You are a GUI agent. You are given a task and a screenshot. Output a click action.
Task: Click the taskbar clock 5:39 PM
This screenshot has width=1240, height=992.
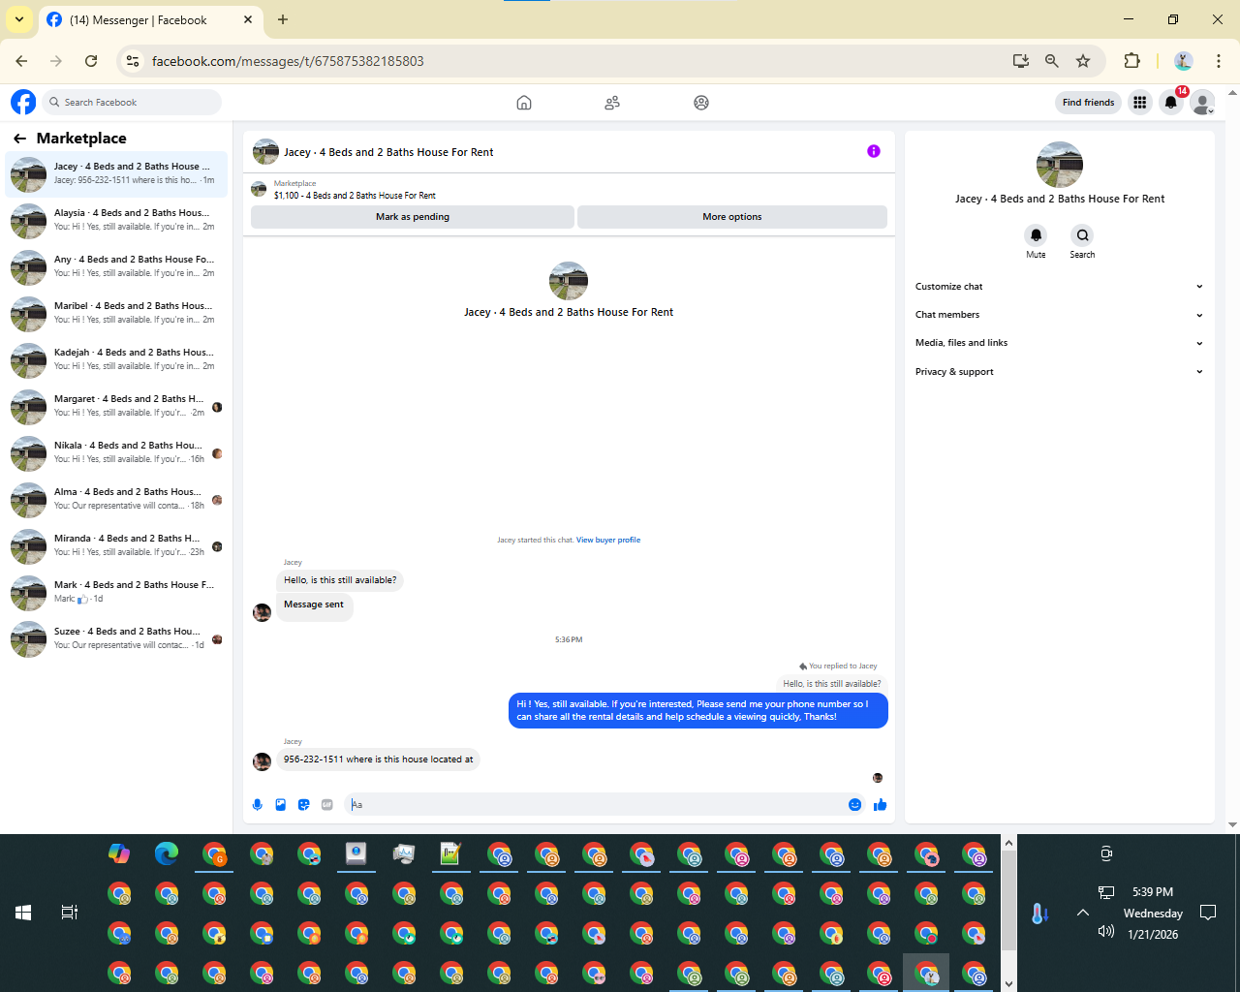(x=1153, y=892)
